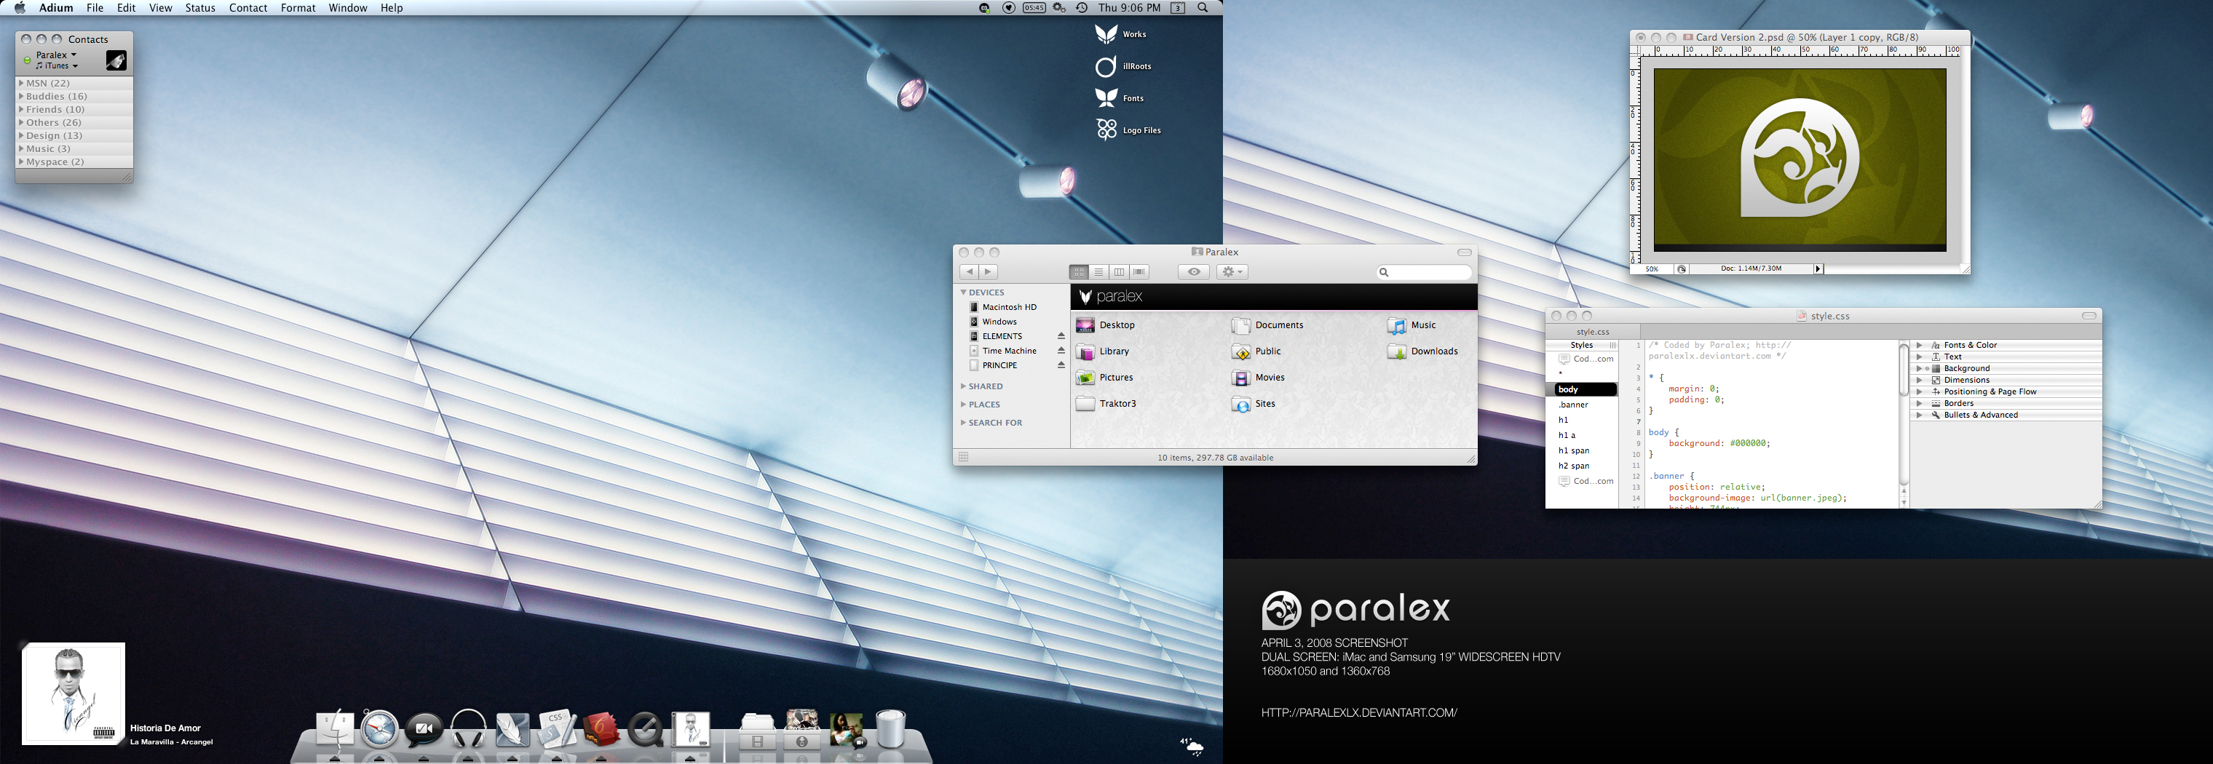This screenshot has height=764, width=2213.
Task: Open the Library folder in Finder
Action: 1102,351
